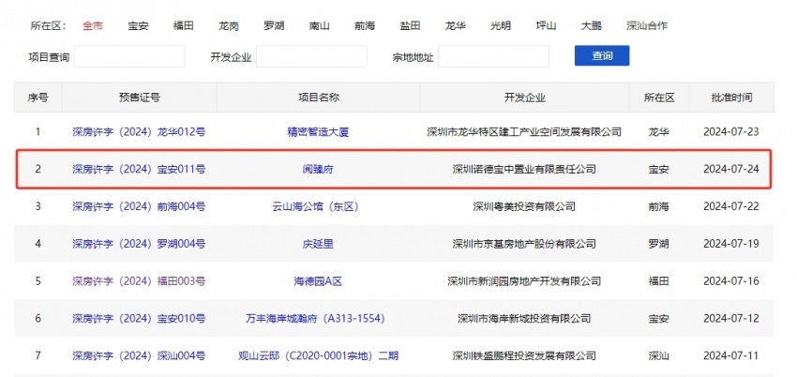Filter by 坪山 district
Screen dimensions: 797x377
(x=546, y=25)
